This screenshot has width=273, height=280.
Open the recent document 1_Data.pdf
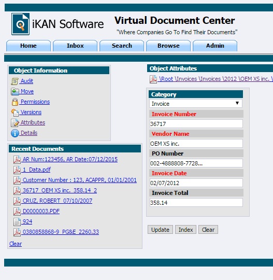(37, 170)
